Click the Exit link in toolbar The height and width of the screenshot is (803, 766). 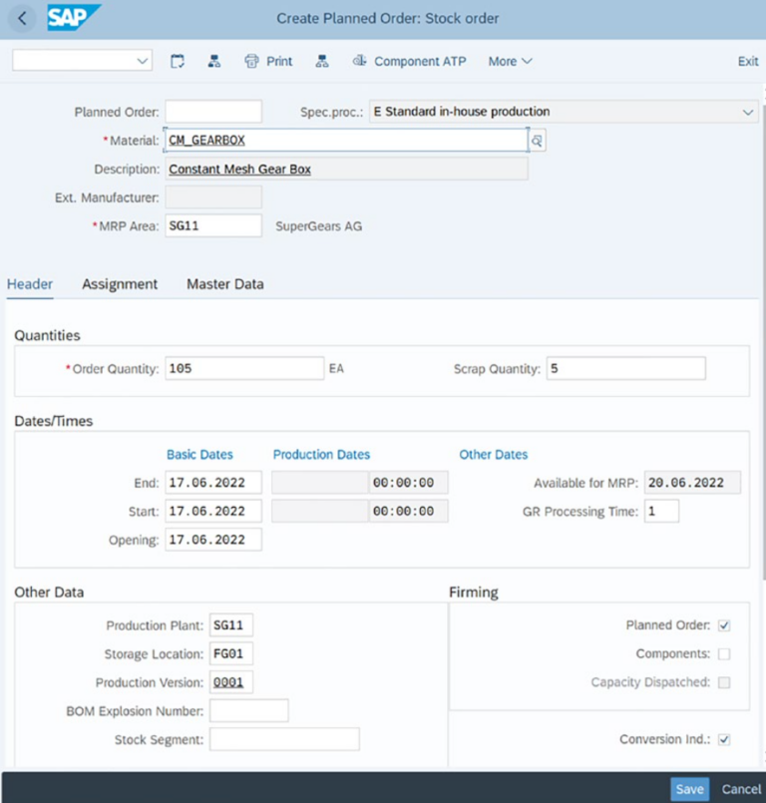pos(747,61)
